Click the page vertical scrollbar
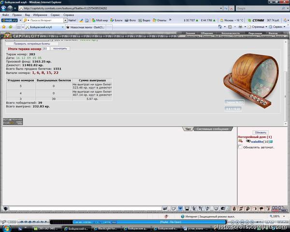290x232 pixels. (x=286, y=83)
